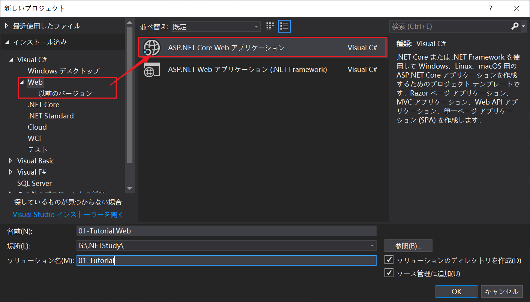Expand 最近使用したファイル section
This screenshot has height=302, width=530.
click(6, 26)
